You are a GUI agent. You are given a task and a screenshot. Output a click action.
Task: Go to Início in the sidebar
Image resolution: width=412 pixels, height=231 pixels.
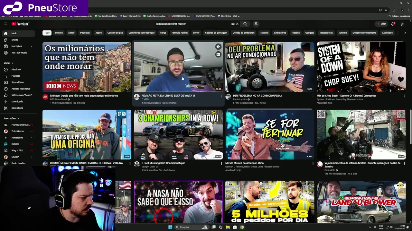(x=18, y=33)
